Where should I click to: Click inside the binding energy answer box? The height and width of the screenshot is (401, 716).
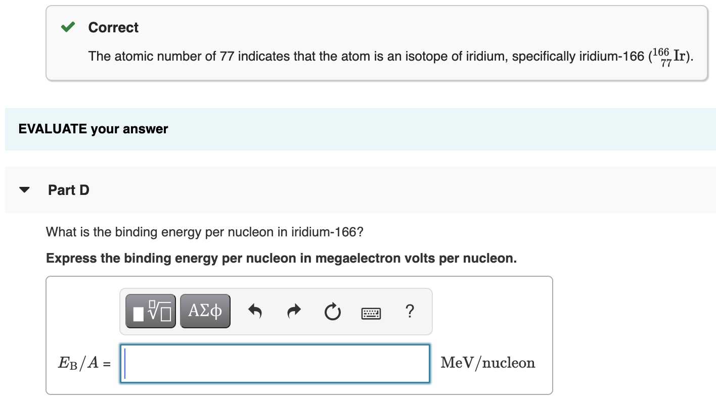point(275,363)
